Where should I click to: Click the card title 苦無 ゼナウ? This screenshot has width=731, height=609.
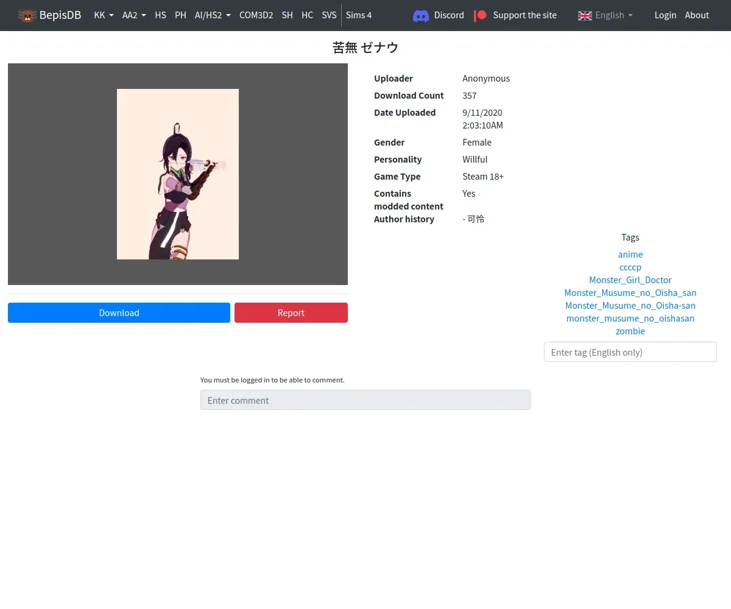(x=365, y=48)
